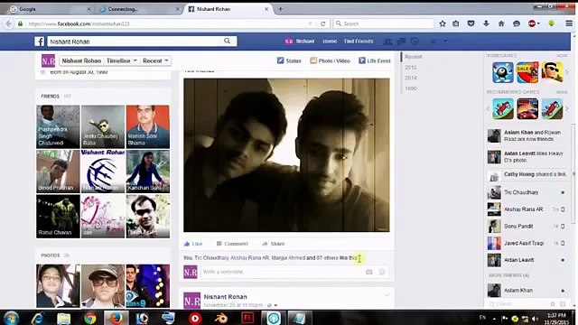This screenshot has width=578, height=325.
Task: Open the downloads arrow icon
Action: [486, 23]
